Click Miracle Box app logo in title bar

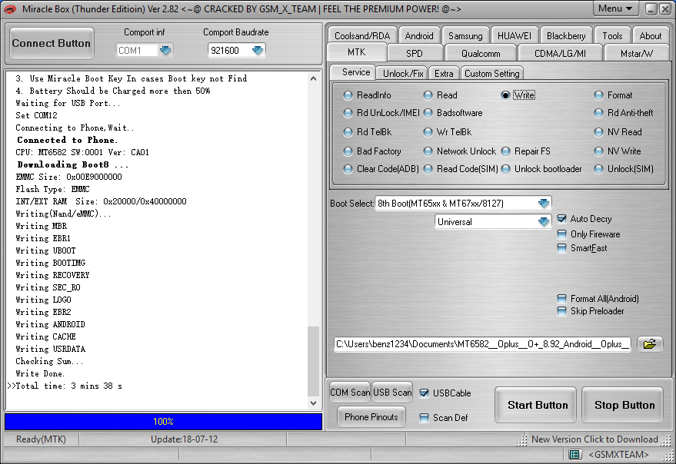tap(10, 8)
